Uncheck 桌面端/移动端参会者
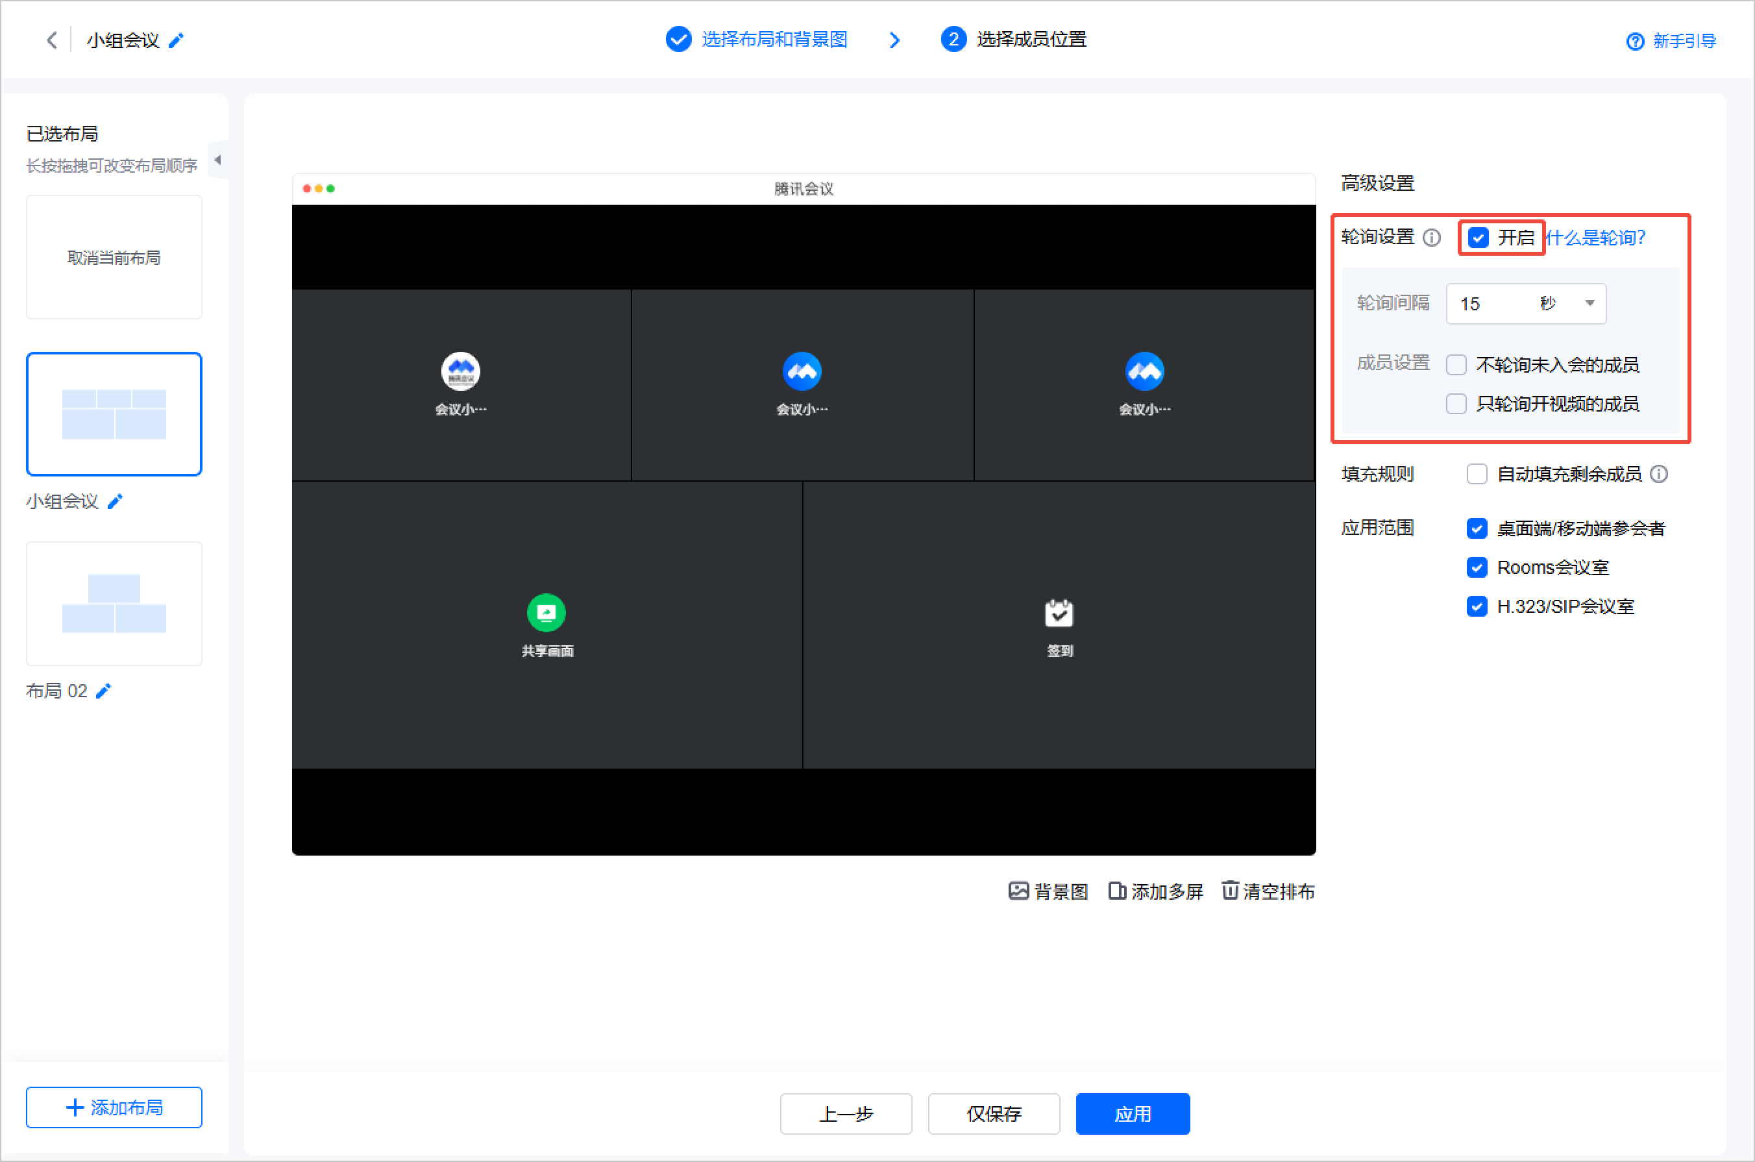The height and width of the screenshot is (1162, 1755). coord(1477,528)
